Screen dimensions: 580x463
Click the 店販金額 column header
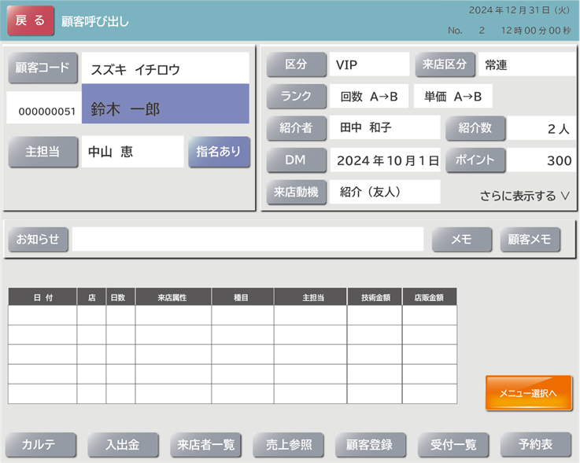click(430, 297)
